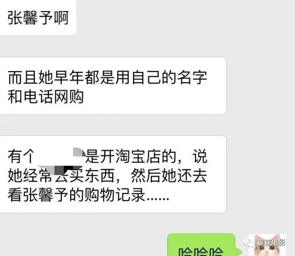
Task: Click the phrase "然后她还去"
Action: (169, 175)
